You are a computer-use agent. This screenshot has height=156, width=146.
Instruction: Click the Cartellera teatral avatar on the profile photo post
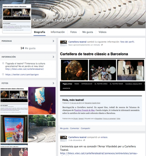(64, 43)
